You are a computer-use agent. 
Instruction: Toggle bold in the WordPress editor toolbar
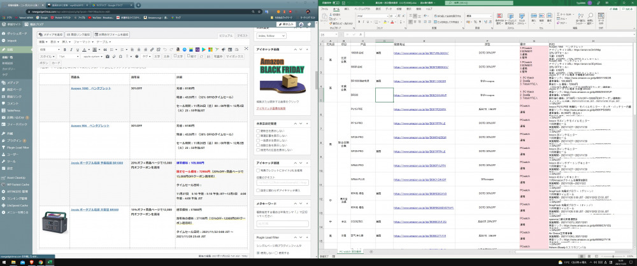coord(64,50)
